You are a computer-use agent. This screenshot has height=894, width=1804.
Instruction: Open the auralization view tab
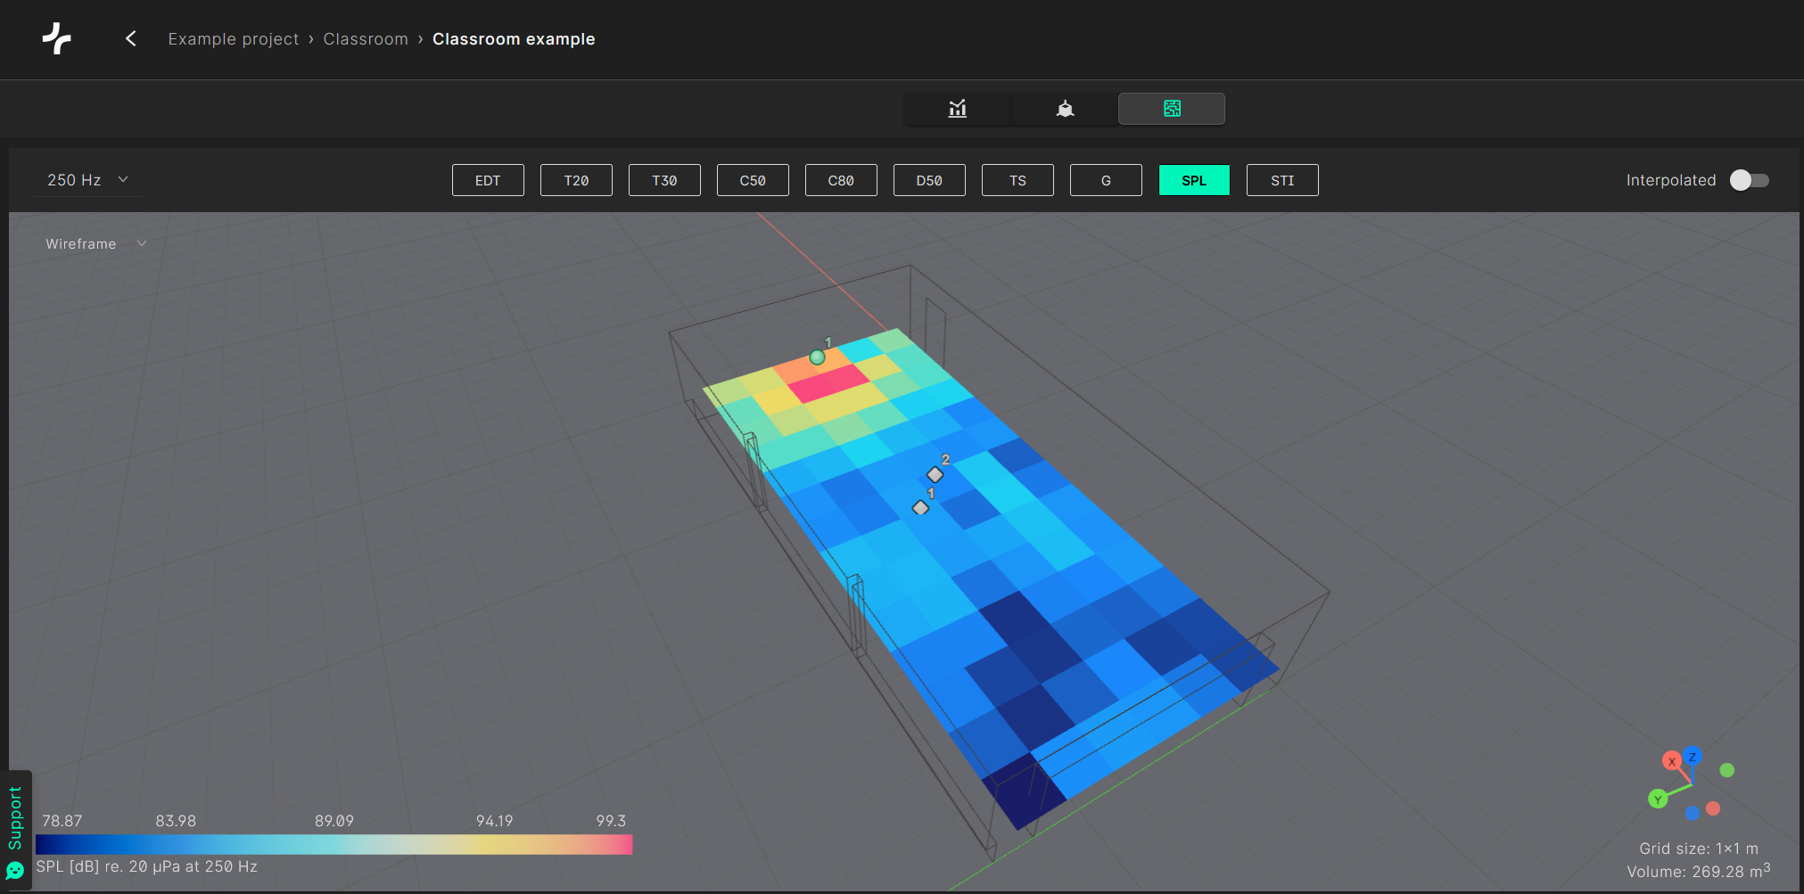[x=1065, y=109]
